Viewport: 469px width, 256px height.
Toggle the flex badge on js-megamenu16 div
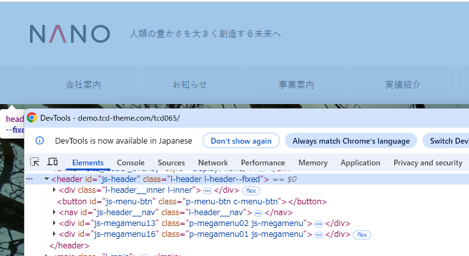[362, 234]
